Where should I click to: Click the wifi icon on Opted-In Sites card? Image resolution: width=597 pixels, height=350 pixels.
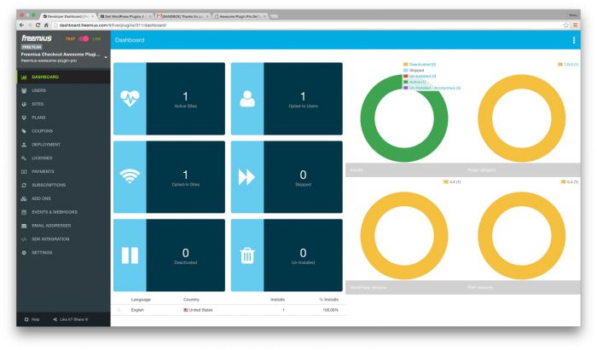130,176
